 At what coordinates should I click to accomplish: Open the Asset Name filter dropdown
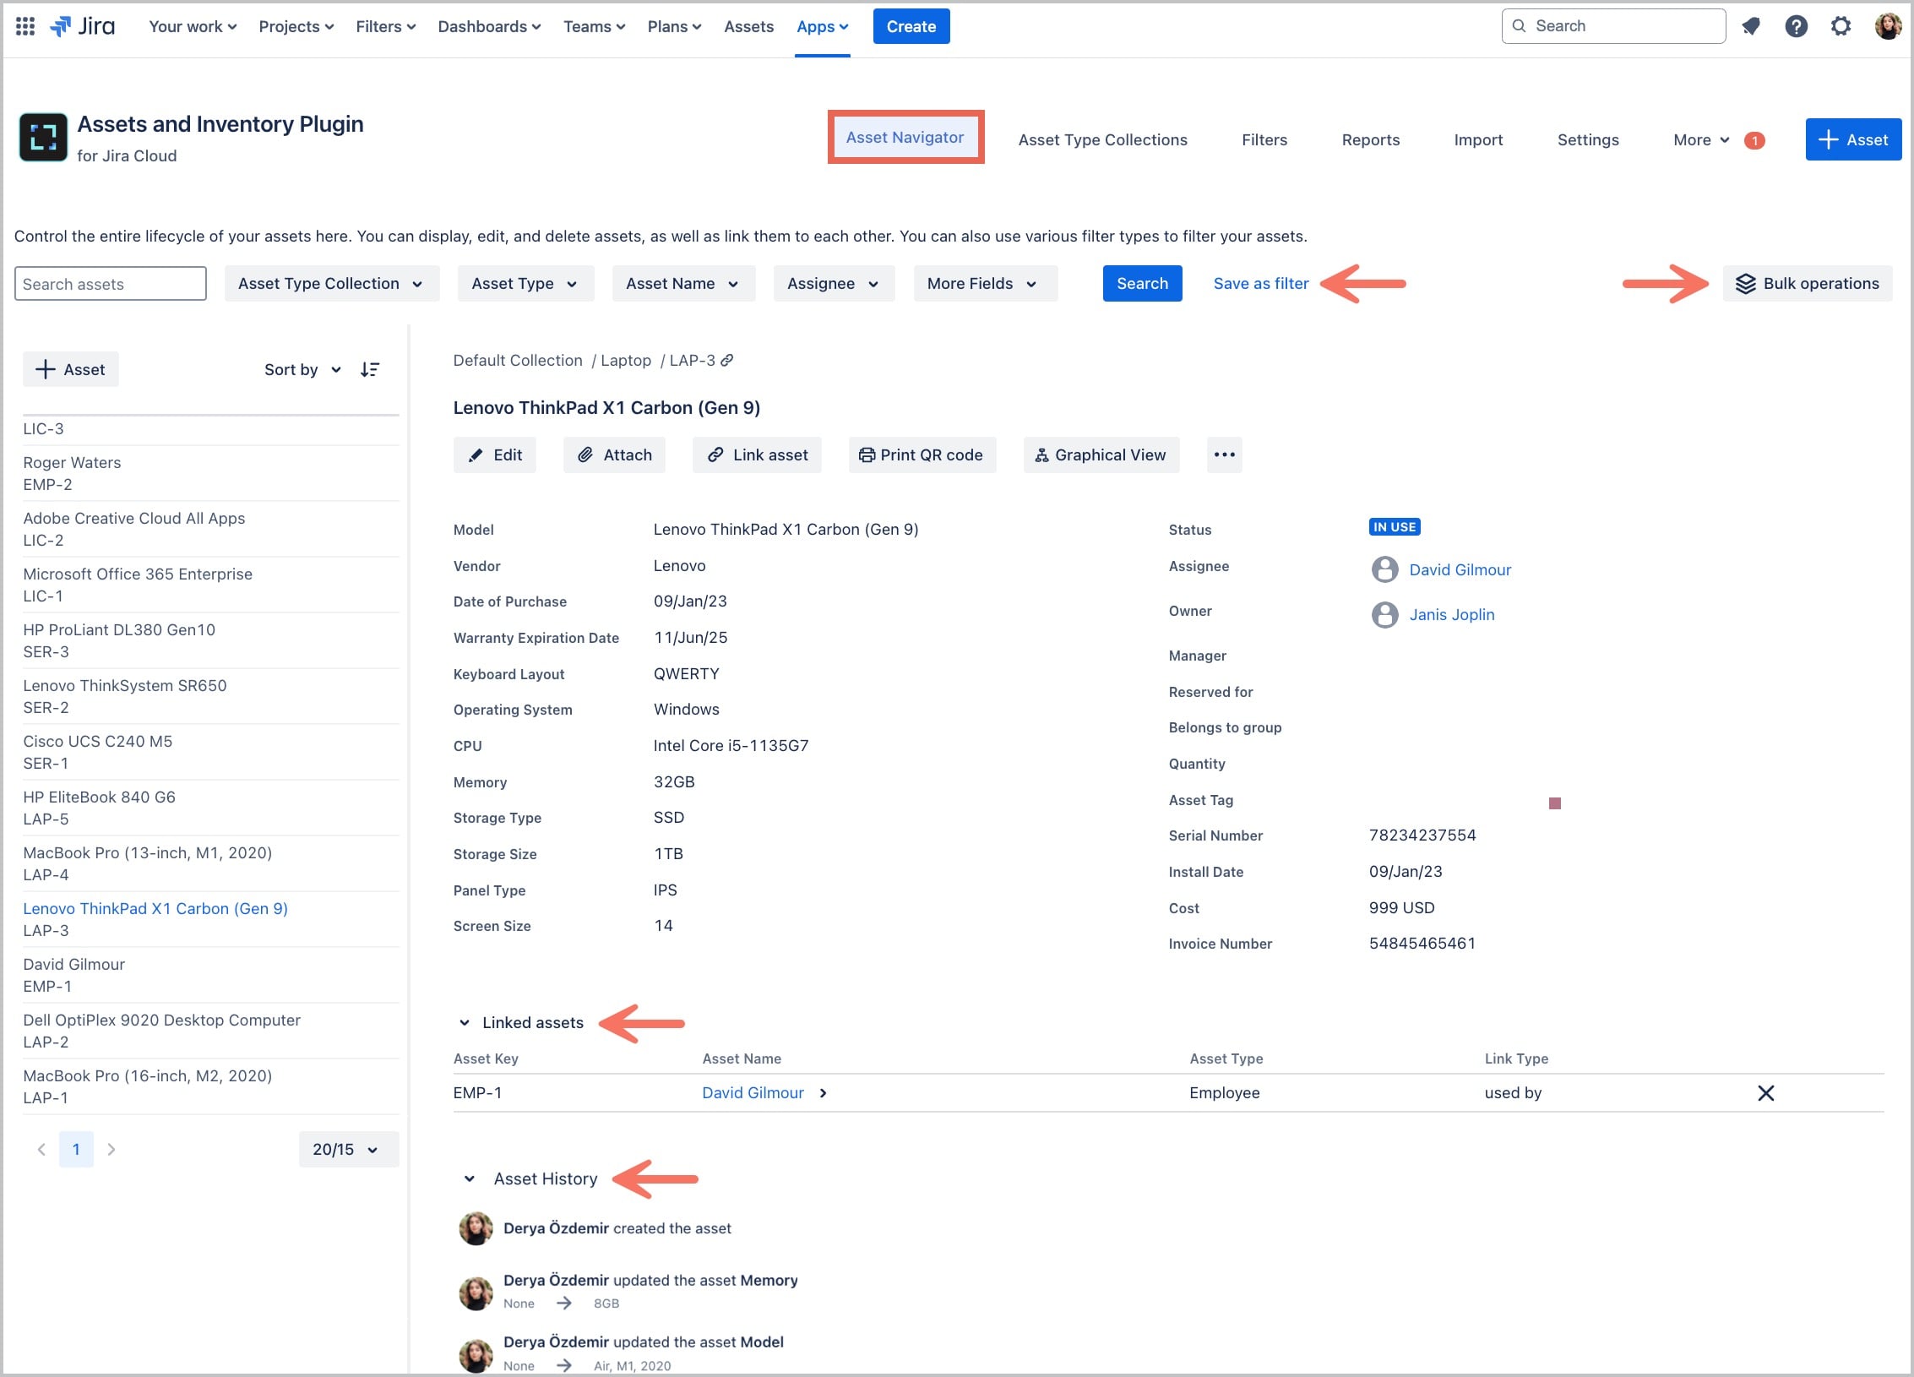pyautogui.click(x=683, y=284)
